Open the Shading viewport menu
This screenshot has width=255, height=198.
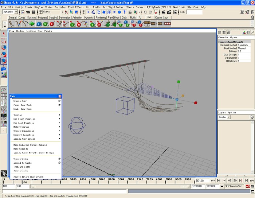pos(20,31)
